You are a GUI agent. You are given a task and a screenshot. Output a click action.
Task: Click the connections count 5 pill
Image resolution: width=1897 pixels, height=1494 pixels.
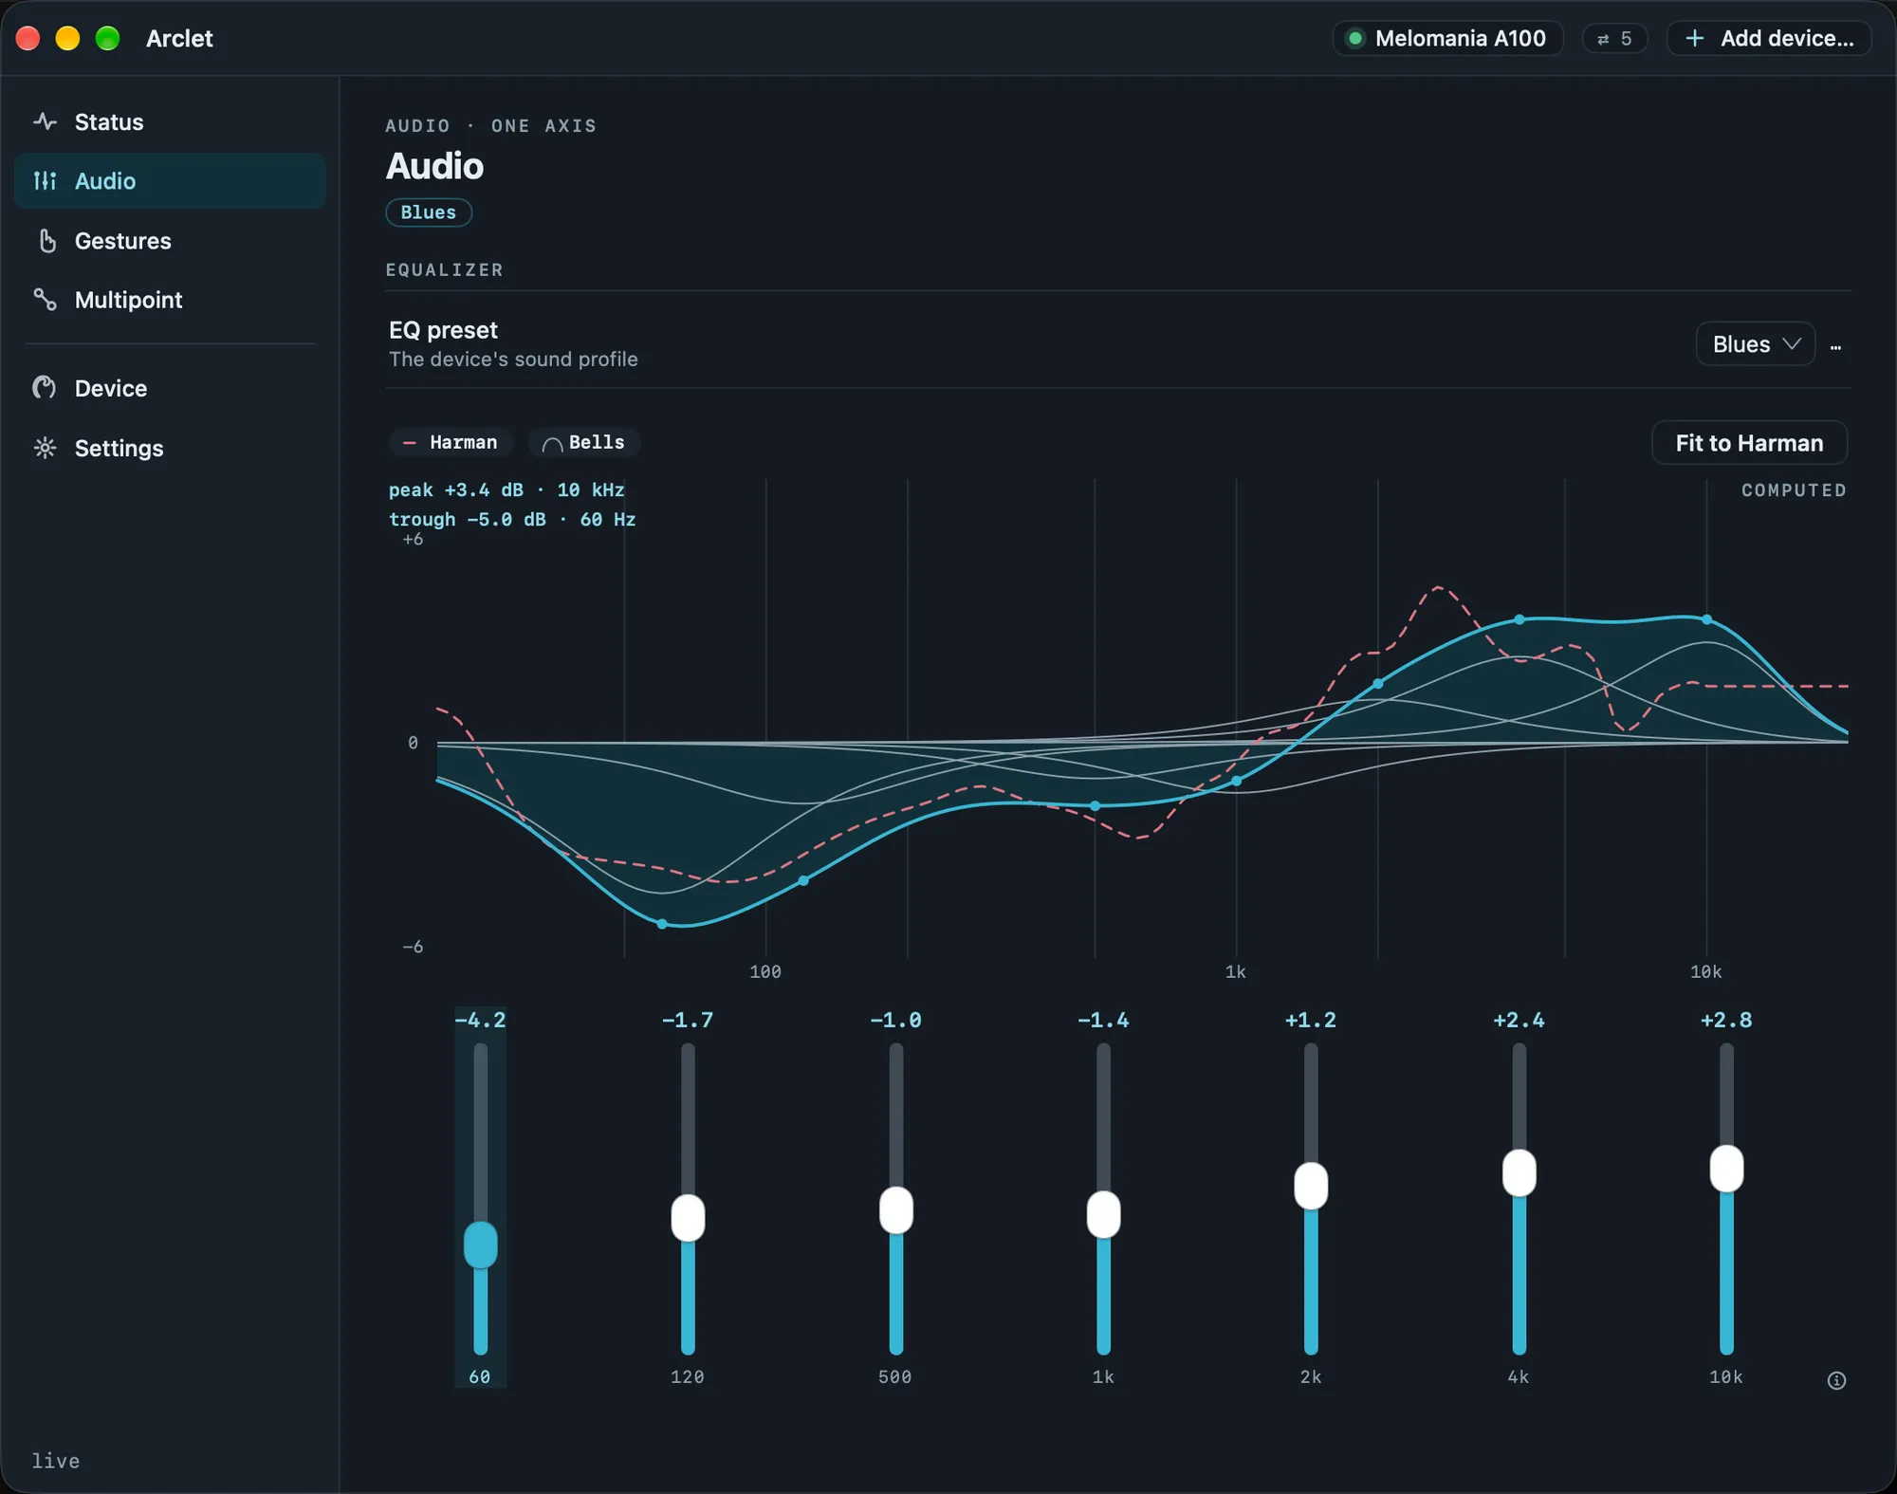click(x=1614, y=39)
